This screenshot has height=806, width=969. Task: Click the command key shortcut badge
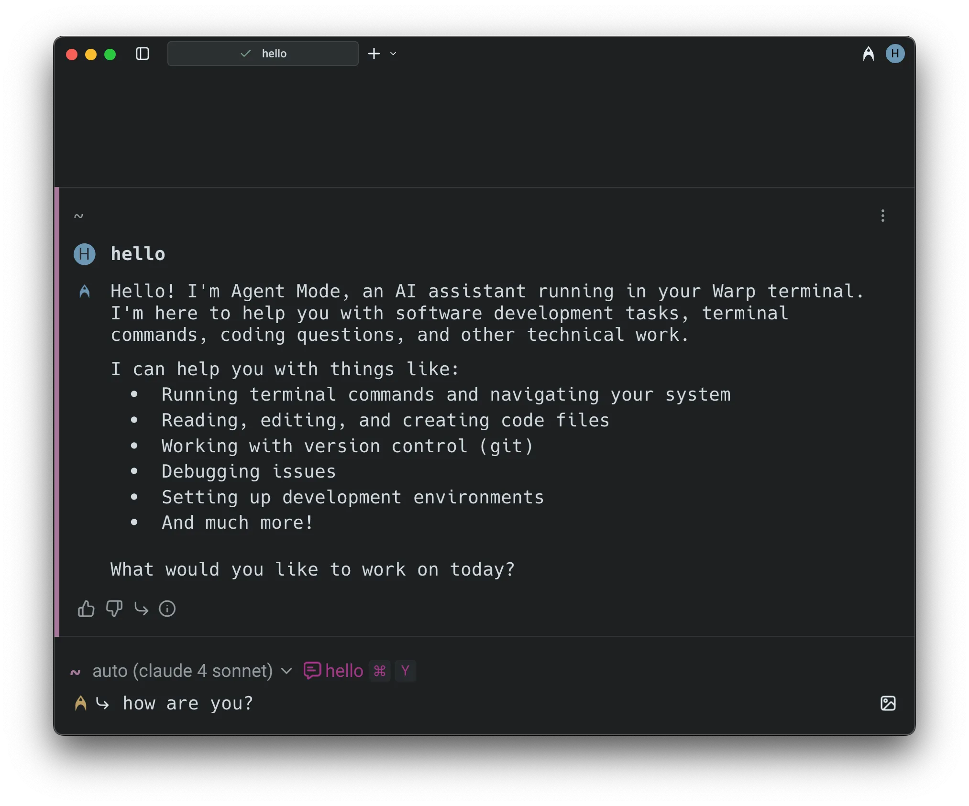(x=380, y=671)
